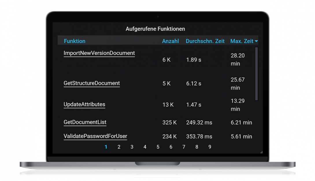The image size is (315, 181).
Task: Go to page 1 of the table
Action: [x=106, y=147]
